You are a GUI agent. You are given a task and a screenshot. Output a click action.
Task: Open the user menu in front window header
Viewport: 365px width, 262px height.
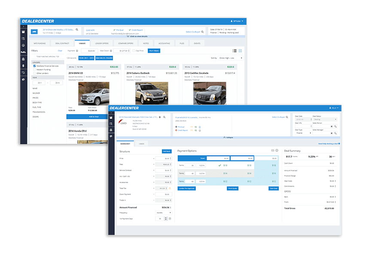click(x=334, y=108)
